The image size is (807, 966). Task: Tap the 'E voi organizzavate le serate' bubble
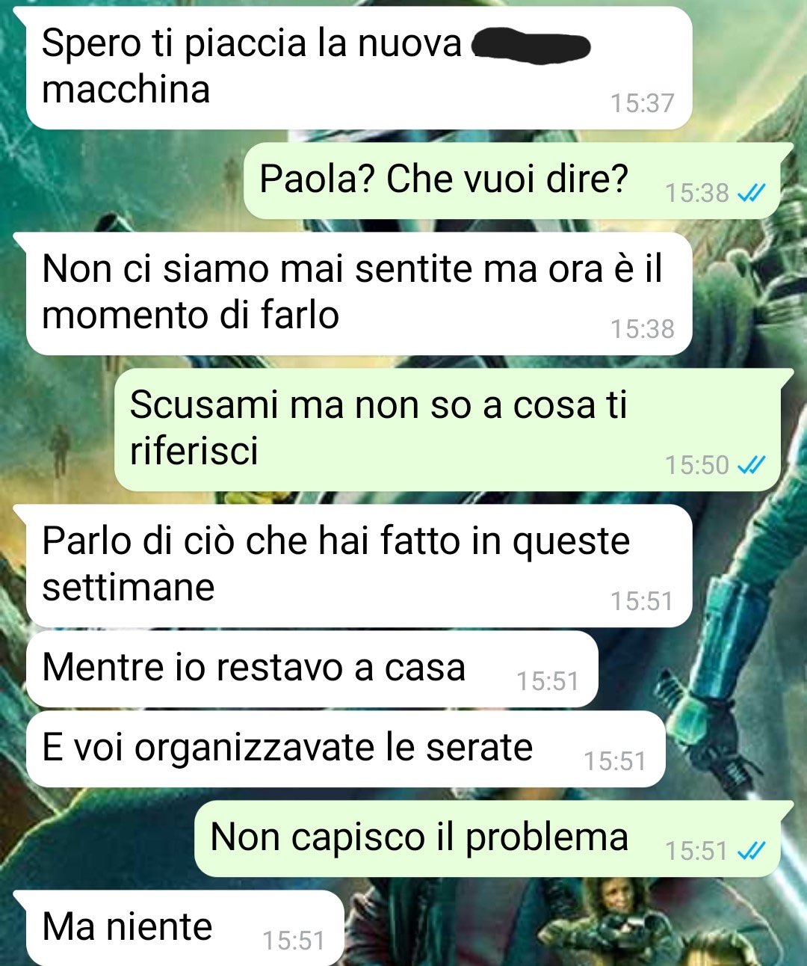(345, 749)
